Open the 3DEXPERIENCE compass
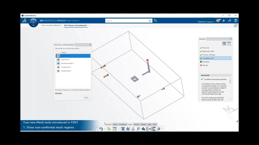Screen dimensions: 259x145 [33, 22]
